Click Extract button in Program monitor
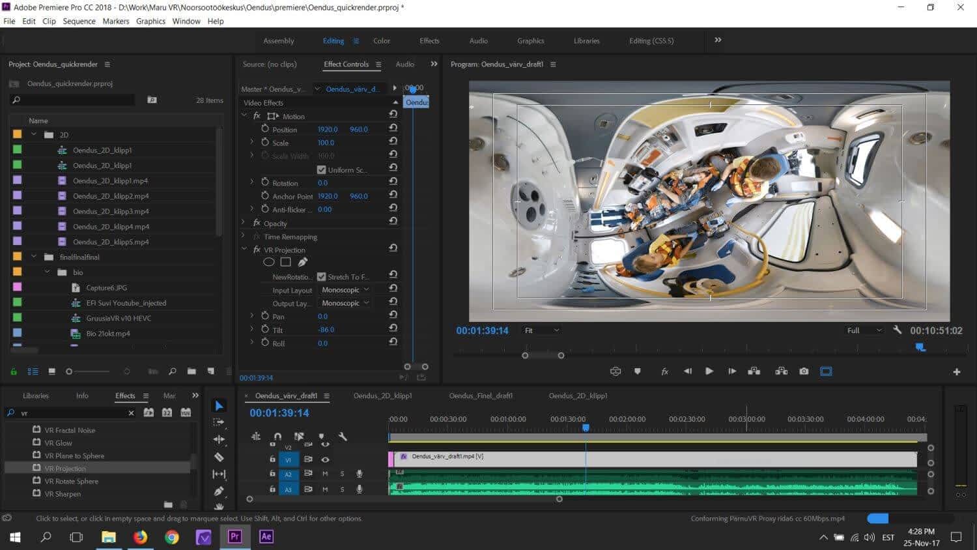This screenshot has width=977, height=550. tap(781, 371)
